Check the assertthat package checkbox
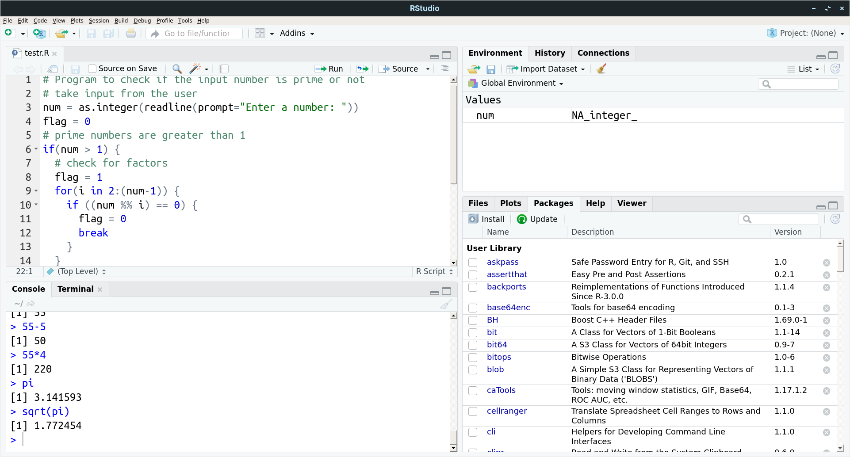The image size is (850, 457). click(x=473, y=275)
